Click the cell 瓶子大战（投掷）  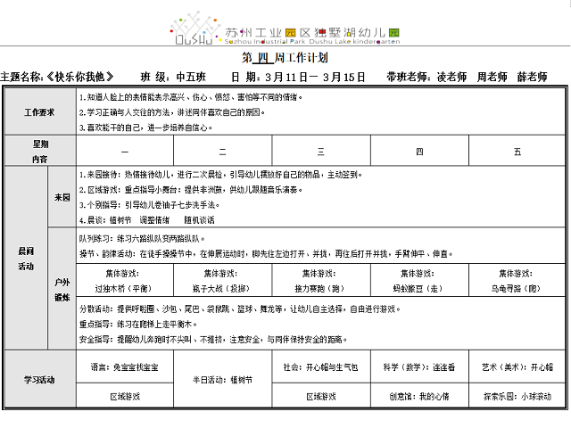[x=221, y=281]
